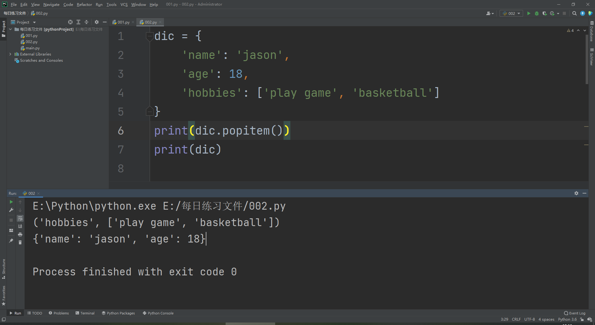The image size is (595, 325).
Task: Open the Python Console tool window
Action: pos(158,313)
